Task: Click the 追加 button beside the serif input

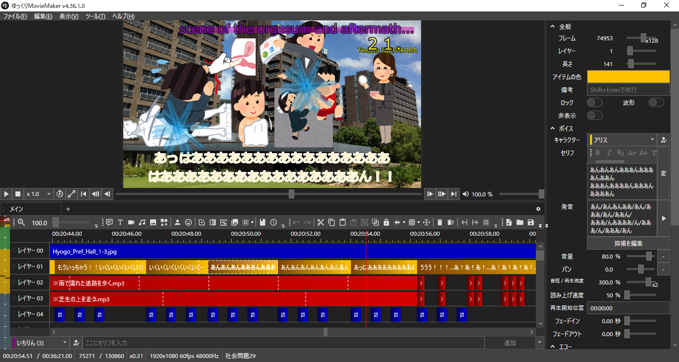Action: coord(509,343)
